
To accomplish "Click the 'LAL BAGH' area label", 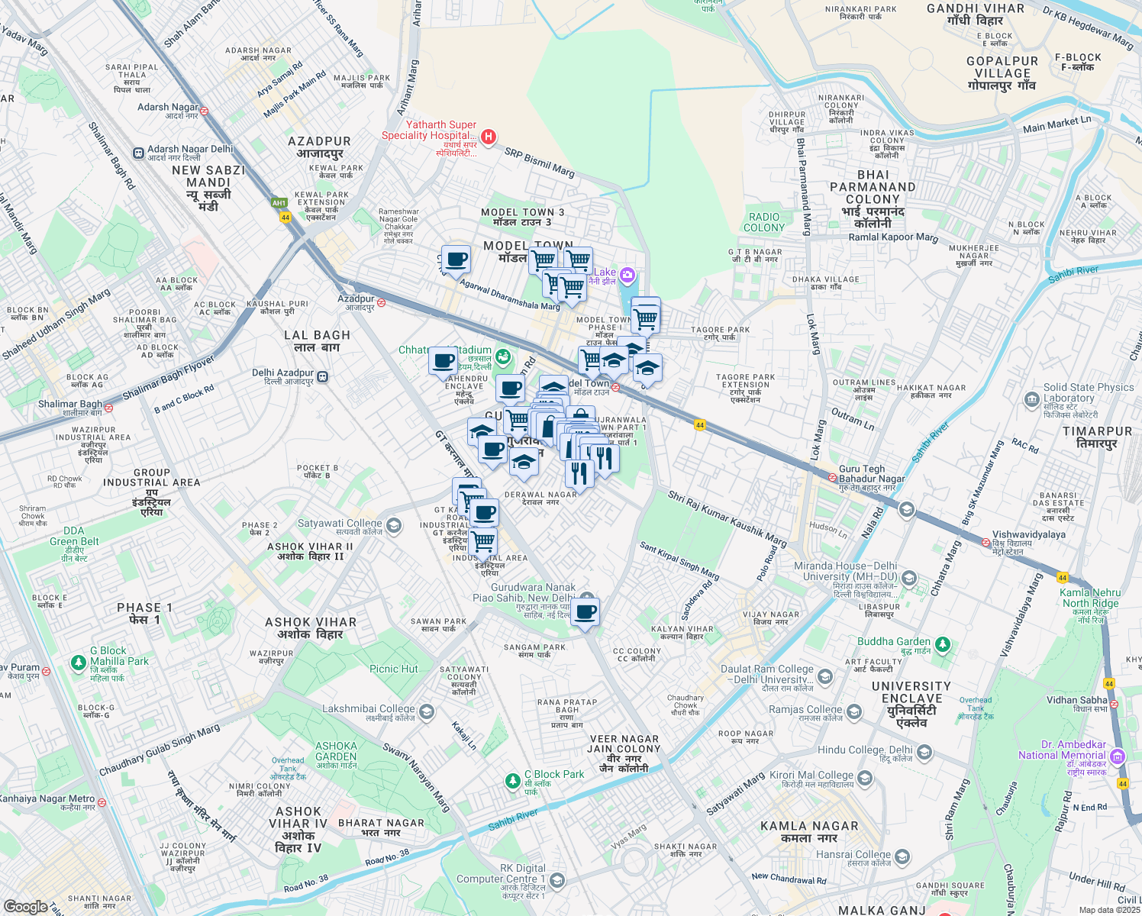I will tap(317, 335).
